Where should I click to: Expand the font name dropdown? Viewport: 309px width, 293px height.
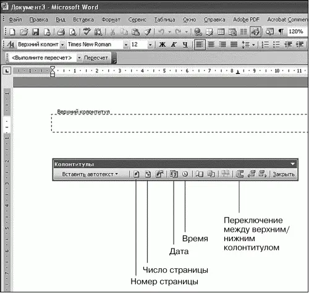coord(125,45)
